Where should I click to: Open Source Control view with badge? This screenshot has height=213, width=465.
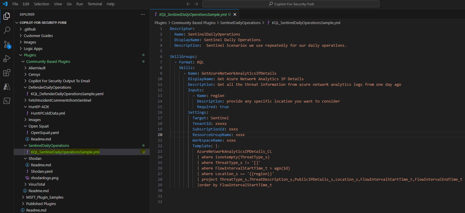pyautogui.click(x=7, y=44)
